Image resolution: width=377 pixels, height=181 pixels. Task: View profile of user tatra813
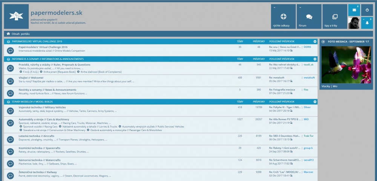pos(308,160)
